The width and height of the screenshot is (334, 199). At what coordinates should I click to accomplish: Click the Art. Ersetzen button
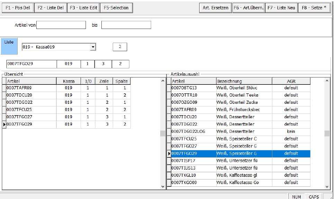[215, 8]
